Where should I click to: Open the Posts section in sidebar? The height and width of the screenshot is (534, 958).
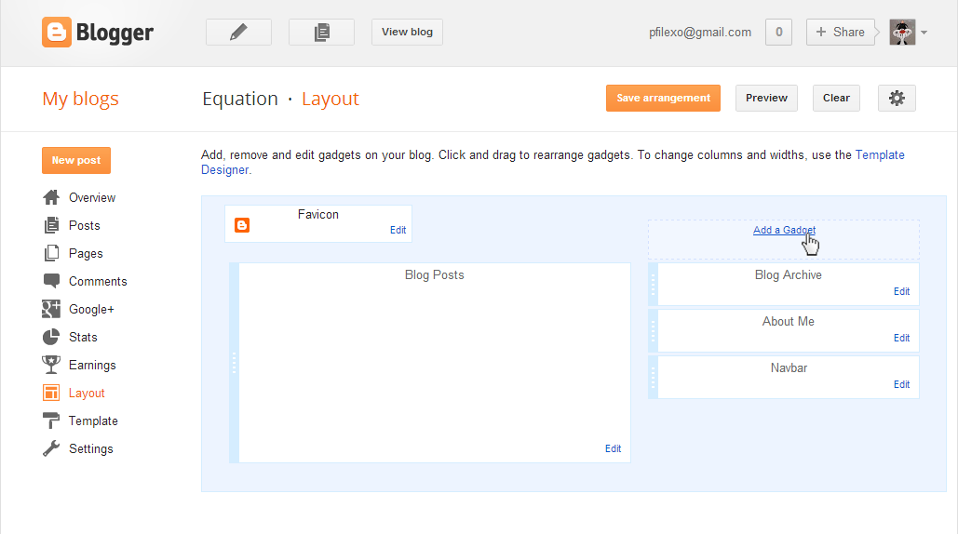coord(84,225)
